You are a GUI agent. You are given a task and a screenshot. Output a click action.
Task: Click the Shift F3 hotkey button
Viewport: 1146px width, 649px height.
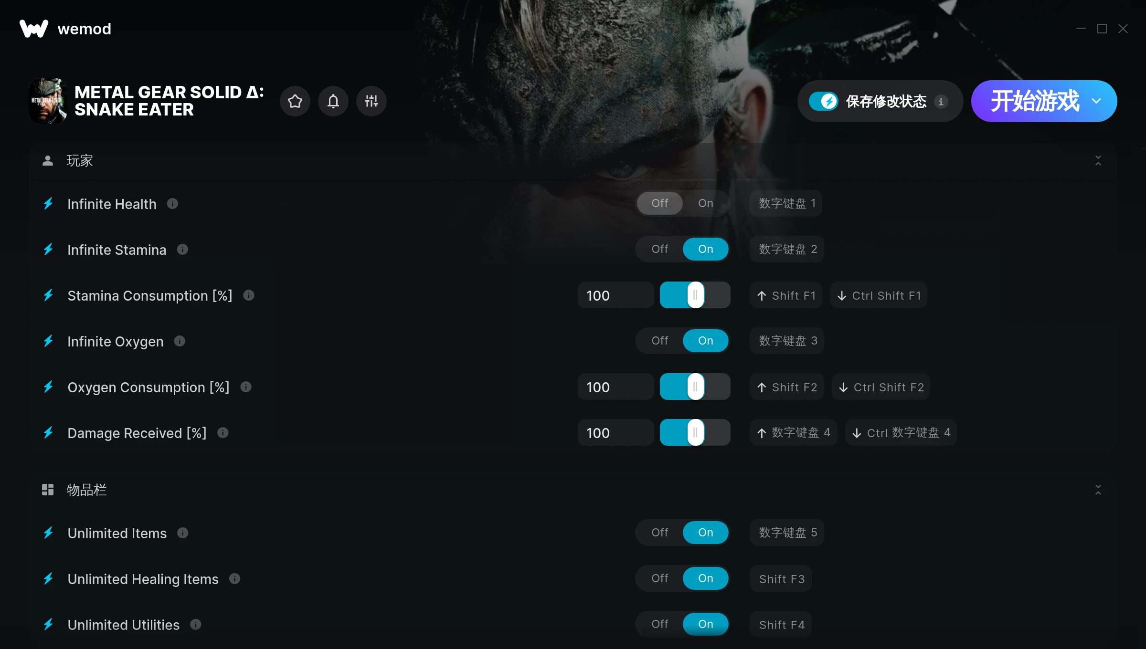[x=781, y=579]
